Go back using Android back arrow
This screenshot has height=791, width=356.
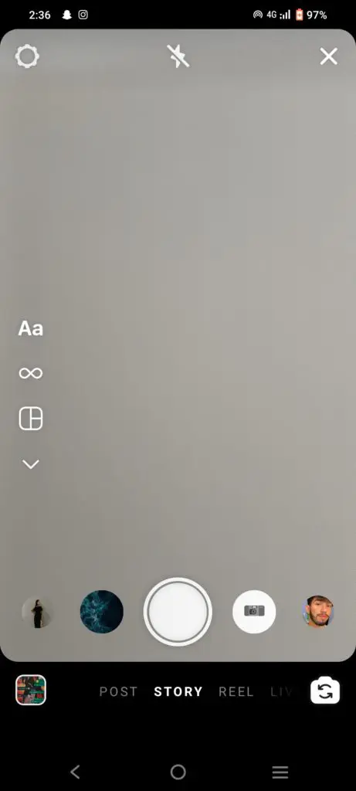[75, 772]
